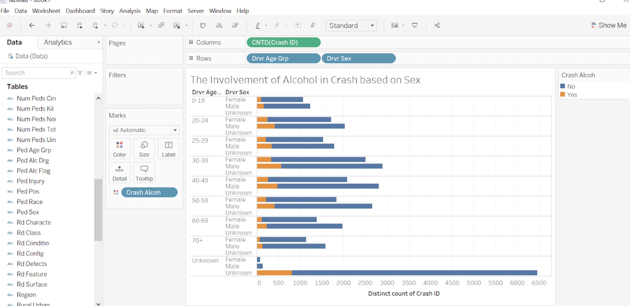Open the dropdown arrow next to Pause Auto Updates
This screenshot has width=630, height=306.
[105, 26]
